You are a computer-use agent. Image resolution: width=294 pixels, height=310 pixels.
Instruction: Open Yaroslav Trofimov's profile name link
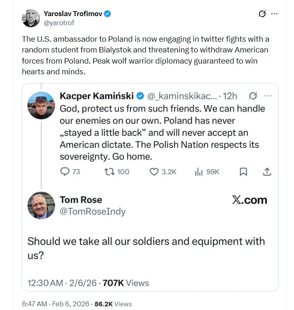click(73, 14)
